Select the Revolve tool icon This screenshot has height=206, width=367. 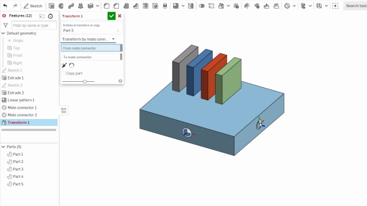(61, 6)
